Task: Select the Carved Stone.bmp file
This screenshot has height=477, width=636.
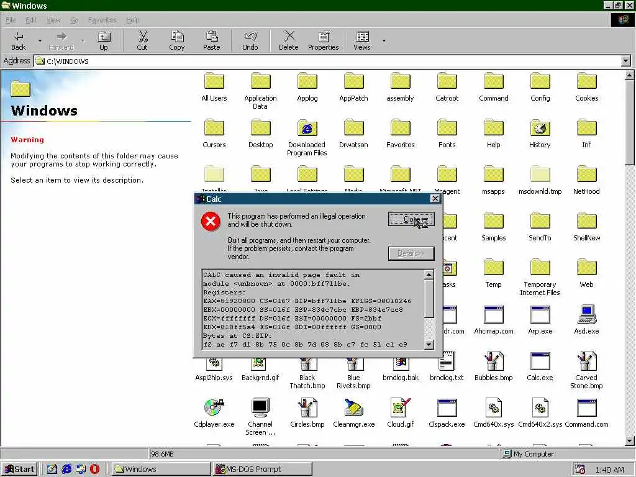Action: coord(586,370)
